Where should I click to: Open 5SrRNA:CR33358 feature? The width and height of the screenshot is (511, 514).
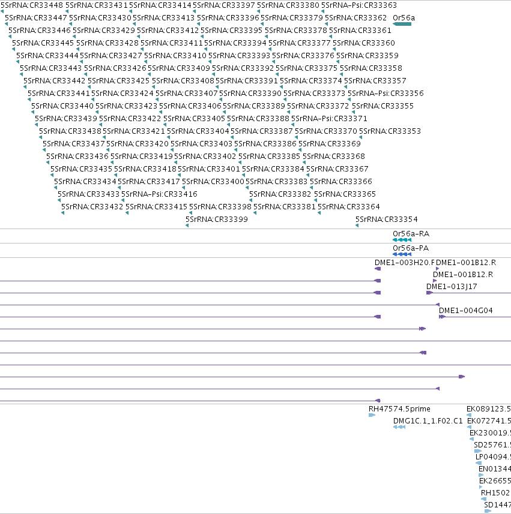[x=371, y=68]
